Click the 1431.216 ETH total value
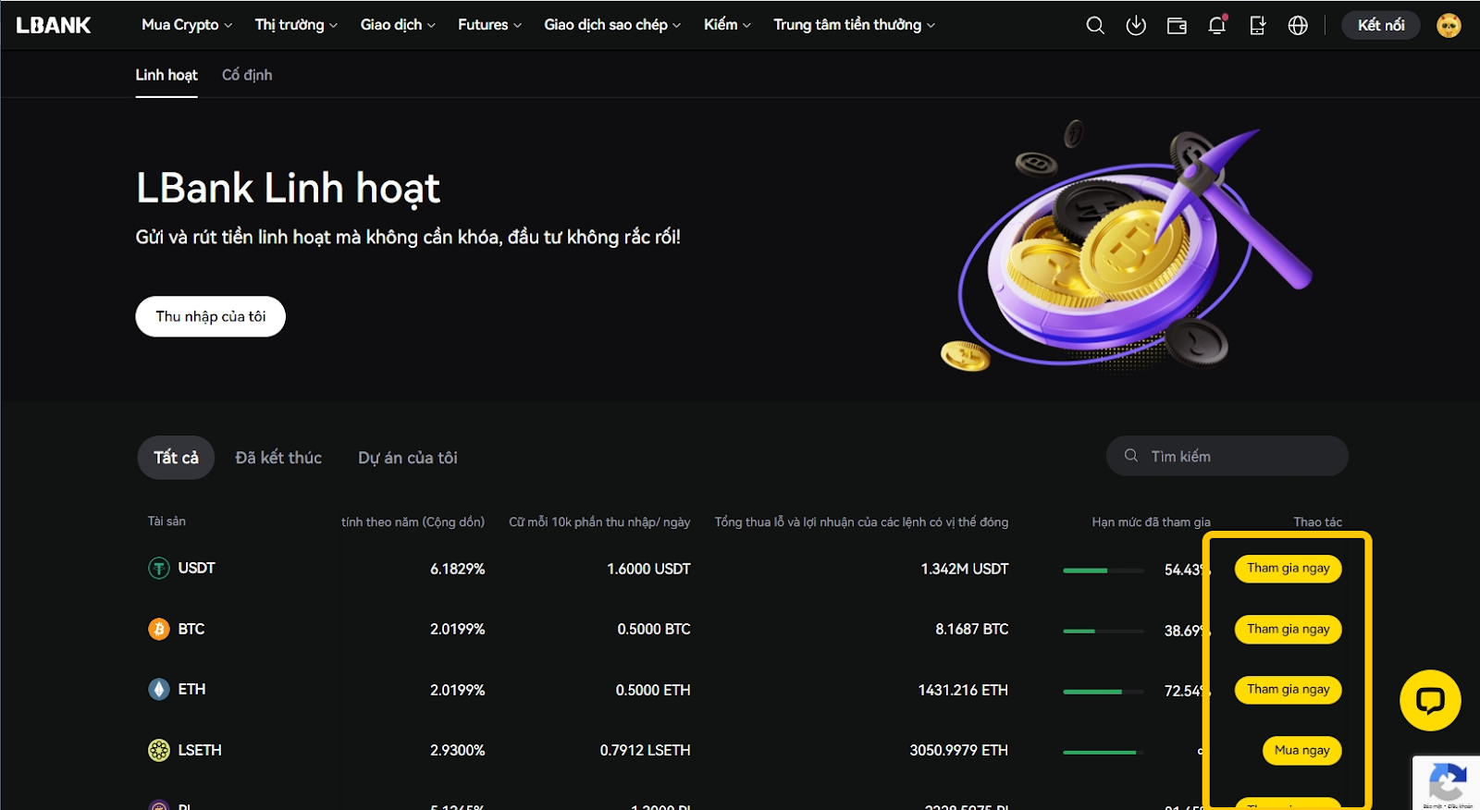This screenshot has height=810, width=1480. 963,690
